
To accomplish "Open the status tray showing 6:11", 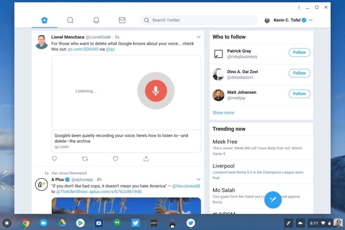I will tap(325, 223).
